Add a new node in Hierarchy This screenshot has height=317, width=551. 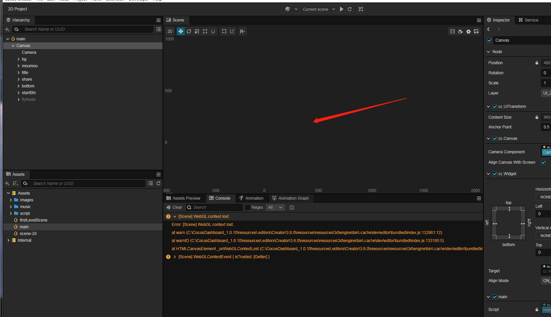tap(7, 29)
